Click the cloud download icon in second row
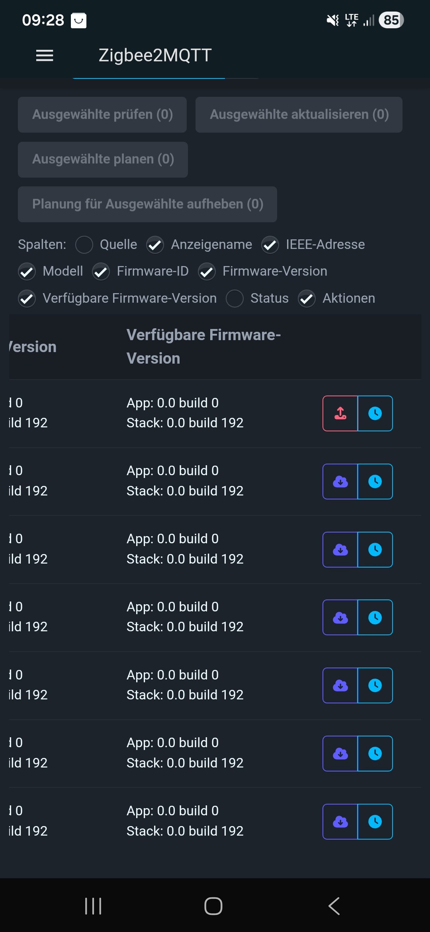 click(x=340, y=482)
